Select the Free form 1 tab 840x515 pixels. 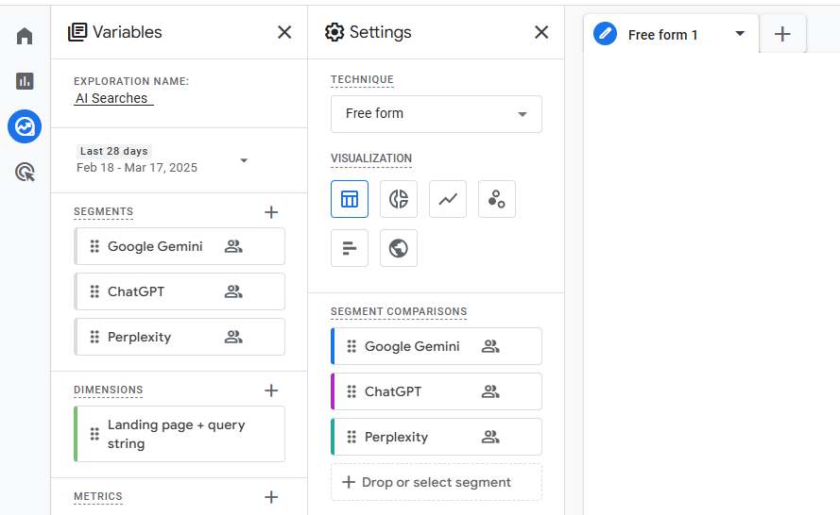[x=661, y=35]
